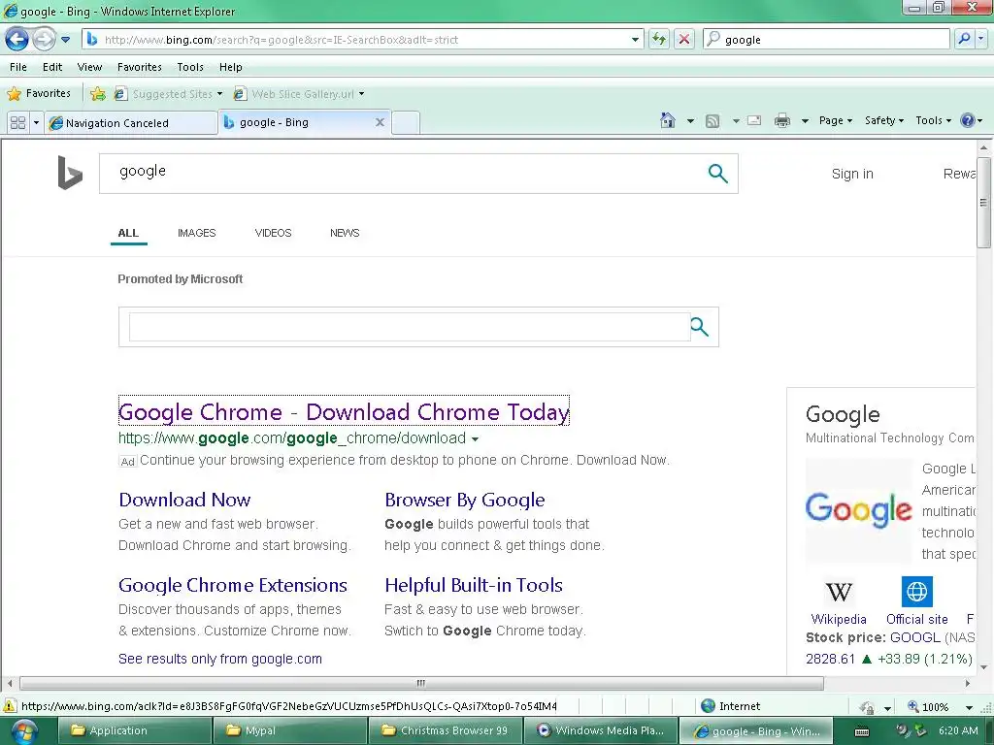This screenshot has height=745, width=994.
Task: Click the Google logo thumbnail in sidebar
Action: (x=859, y=510)
